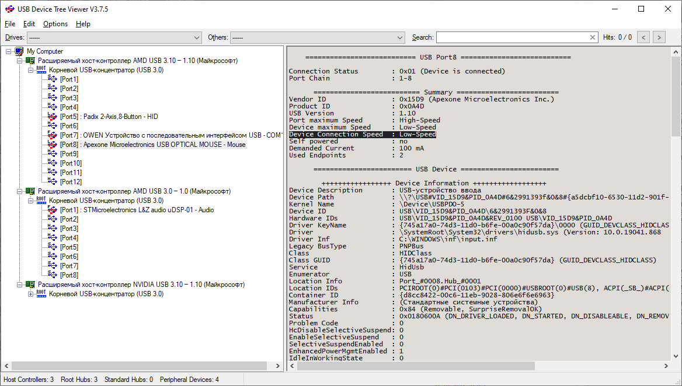The image size is (682, 386).
Task: Click Standard Hubs: 0 in status bar
Action: pos(128,380)
